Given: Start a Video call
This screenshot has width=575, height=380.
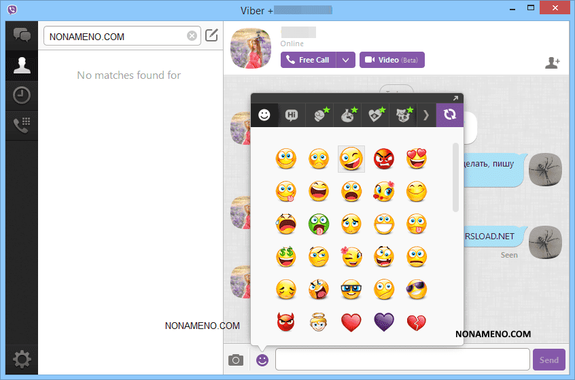Looking at the screenshot, I should 391,60.
